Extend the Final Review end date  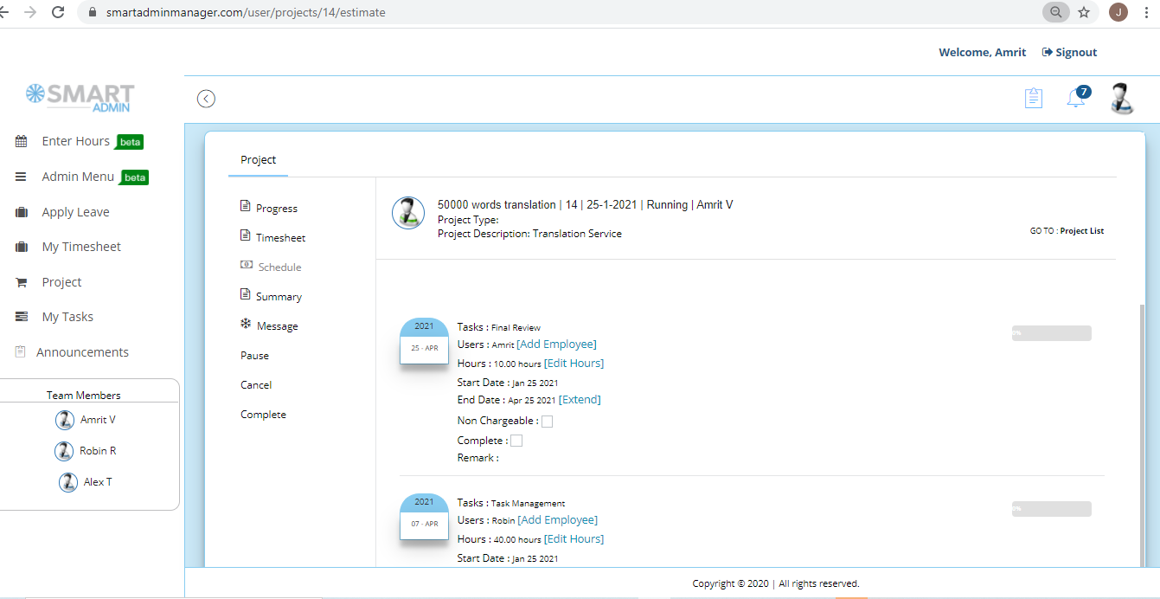point(580,399)
